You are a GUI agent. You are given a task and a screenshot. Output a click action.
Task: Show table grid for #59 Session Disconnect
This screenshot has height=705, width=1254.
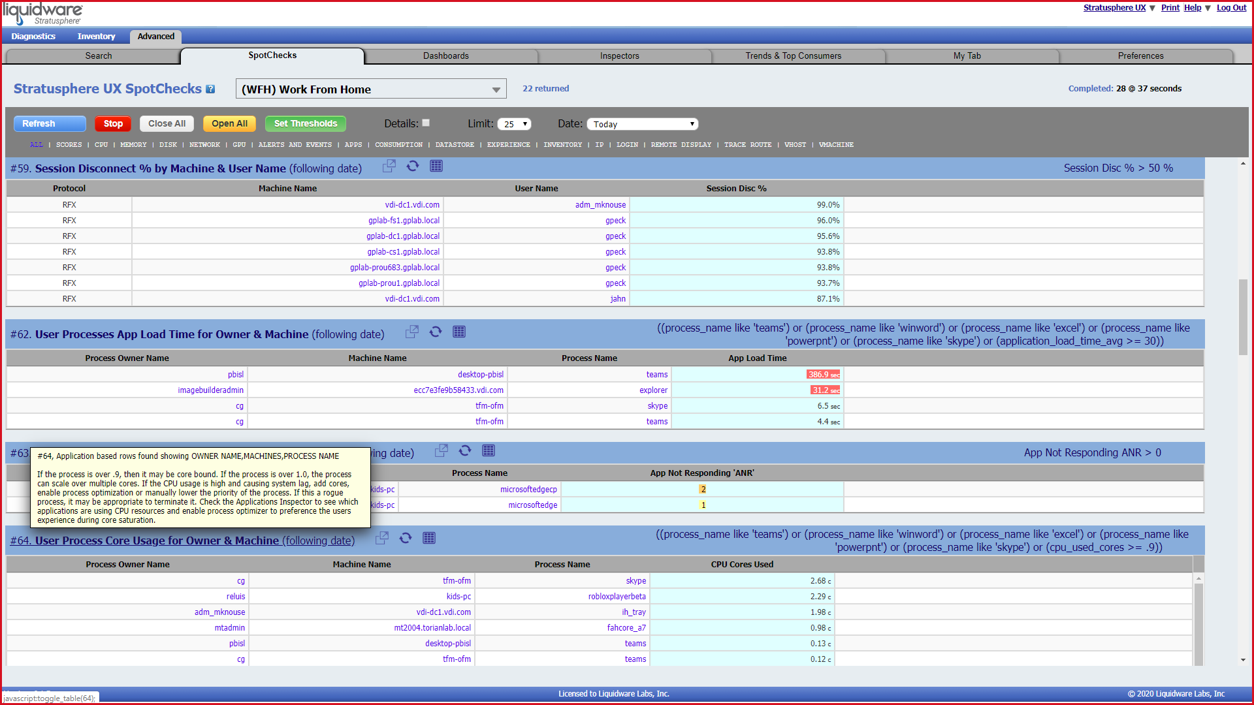[436, 166]
